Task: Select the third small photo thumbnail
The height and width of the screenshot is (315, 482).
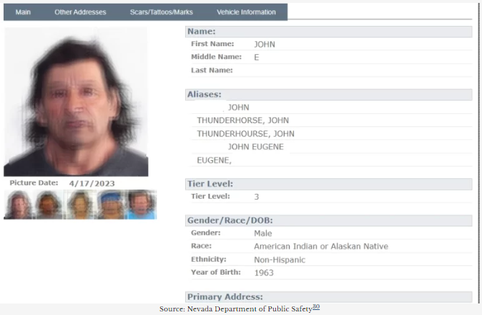Action: pyautogui.click(x=81, y=205)
